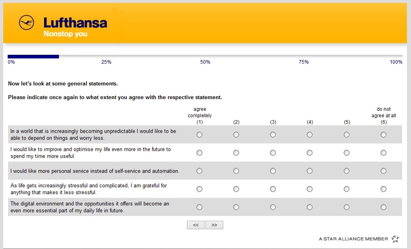Choose option (5) for digital environment statement
Screen dimensions: 411x249
tap(347, 207)
